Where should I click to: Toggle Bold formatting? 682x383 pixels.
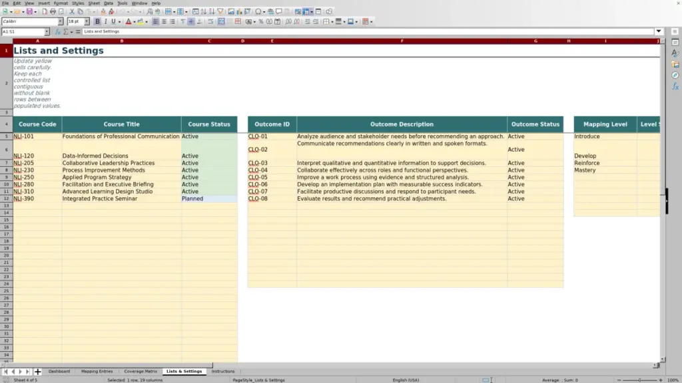click(97, 22)
